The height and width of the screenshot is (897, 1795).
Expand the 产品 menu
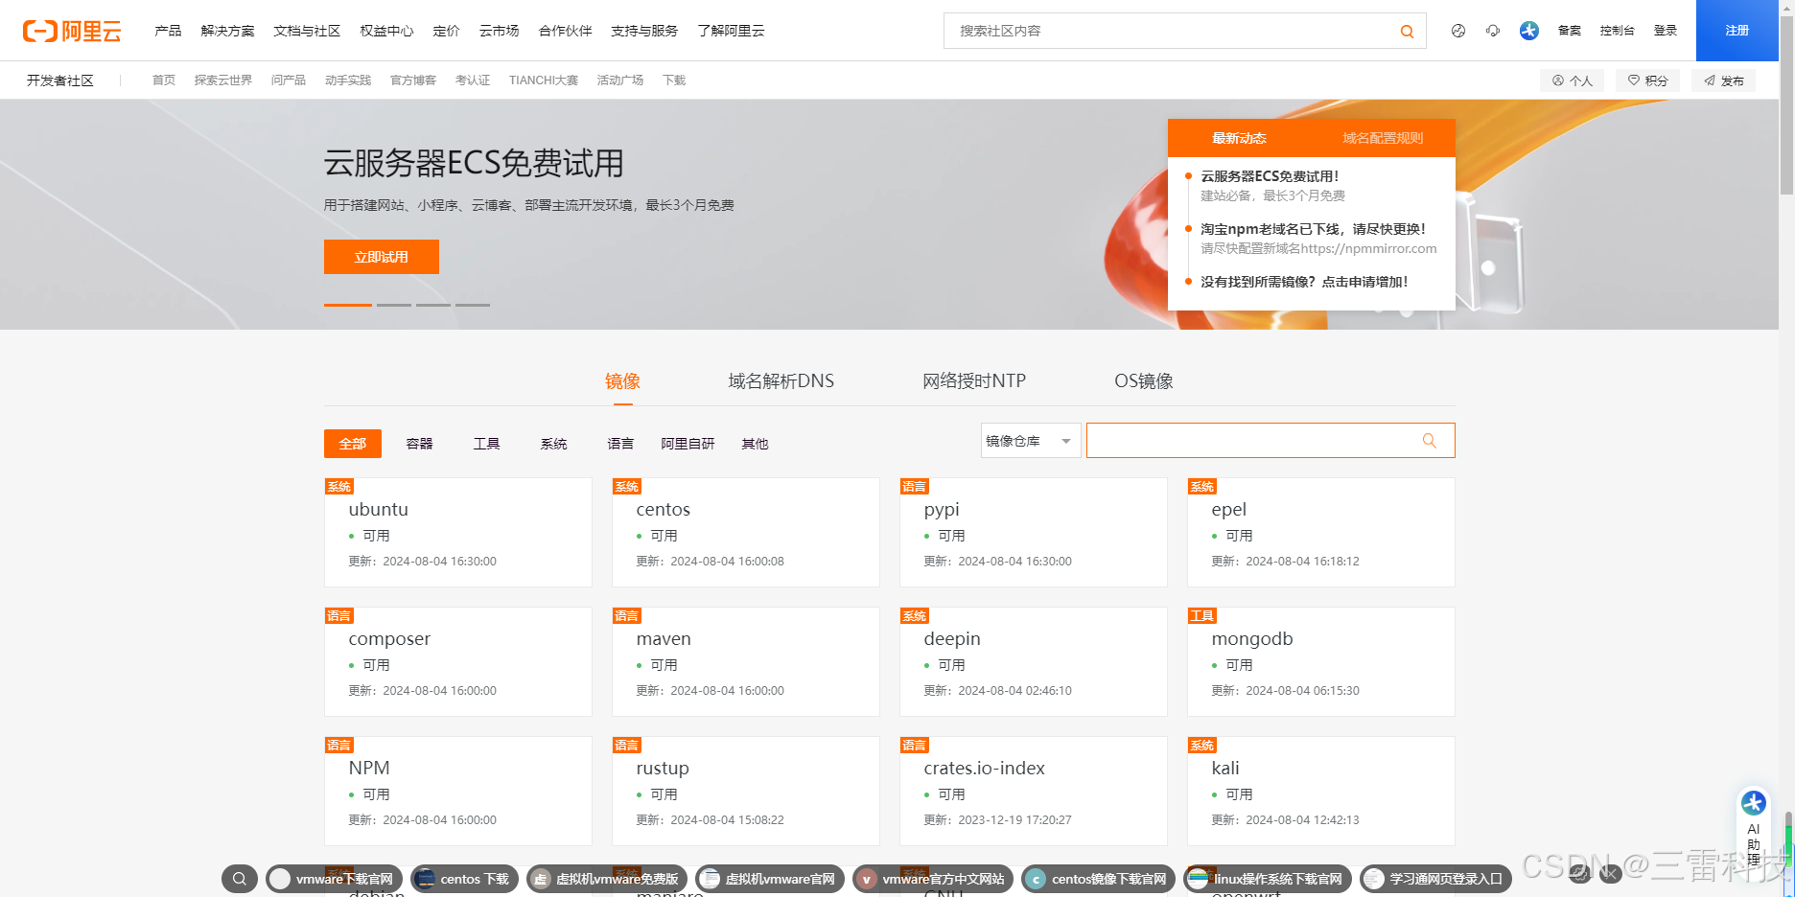point(168,31)
